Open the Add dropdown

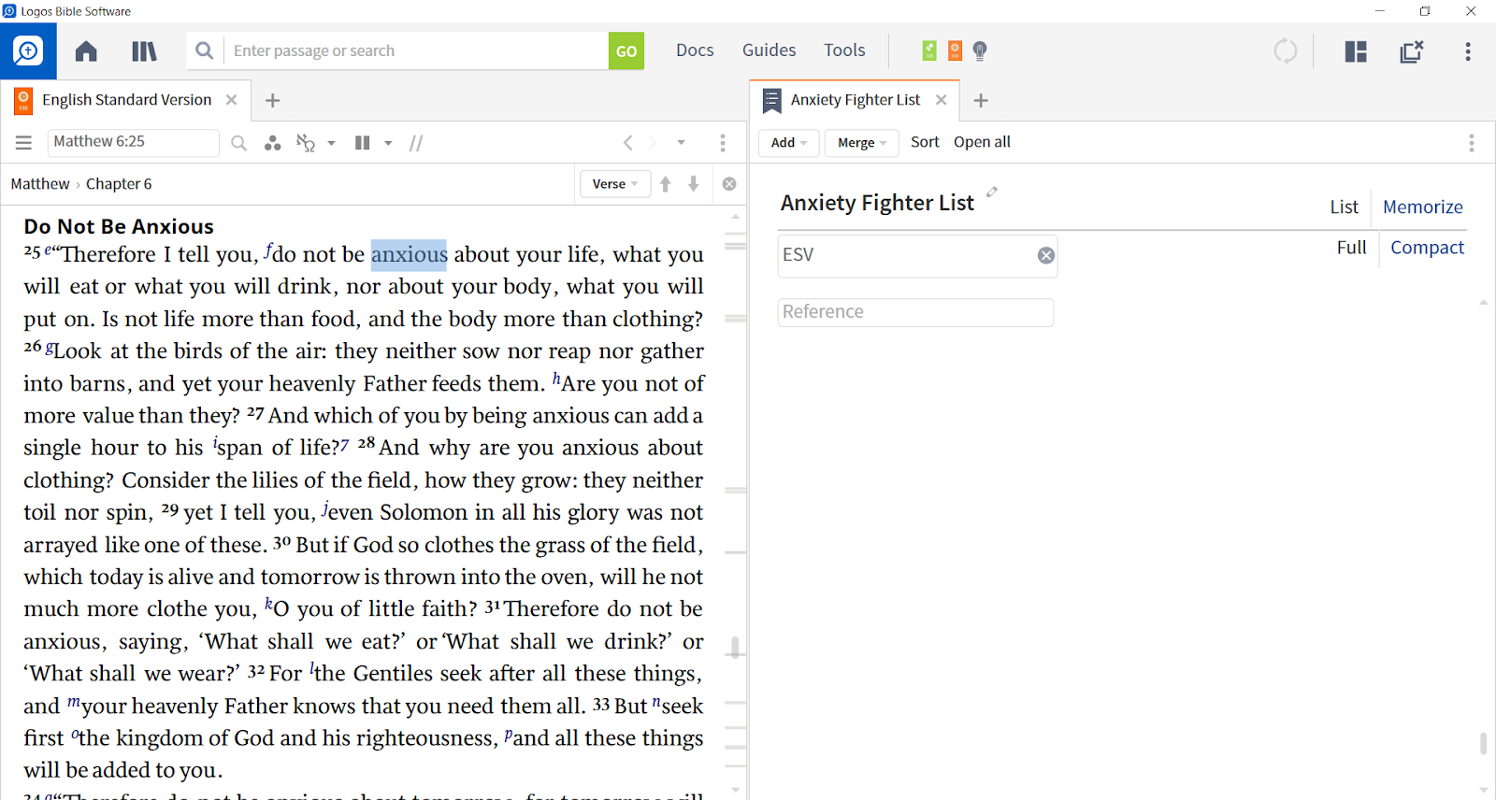[x=789, y=143]
